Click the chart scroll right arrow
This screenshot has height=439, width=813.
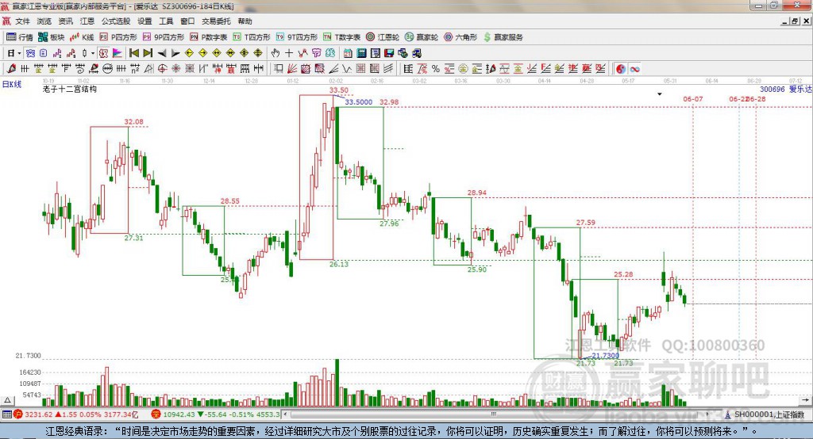[806, 400]
